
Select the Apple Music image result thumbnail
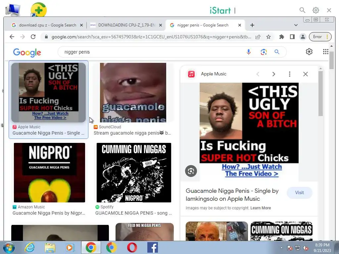coord(48,93)
